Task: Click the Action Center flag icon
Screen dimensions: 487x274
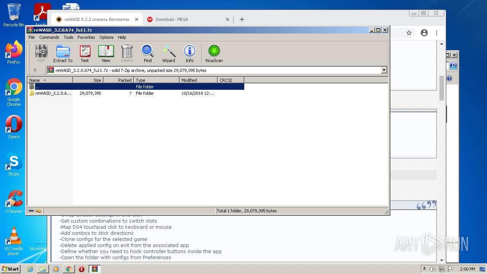Action: pyautogui.click(x=450, y=269)
